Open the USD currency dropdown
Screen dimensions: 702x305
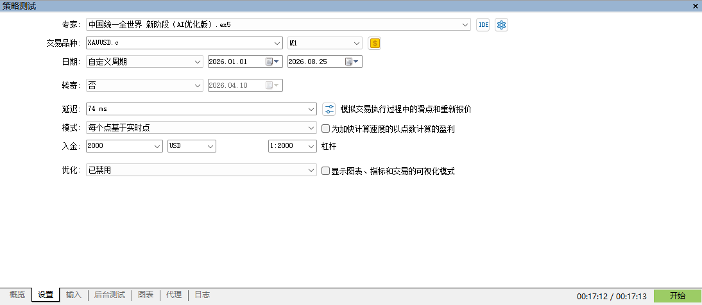tap(211, 146)
